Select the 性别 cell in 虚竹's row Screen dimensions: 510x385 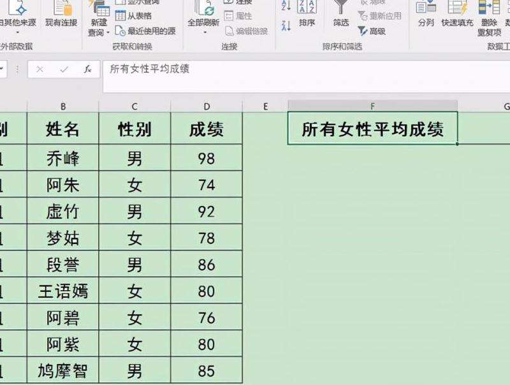[x=135, y=211]
